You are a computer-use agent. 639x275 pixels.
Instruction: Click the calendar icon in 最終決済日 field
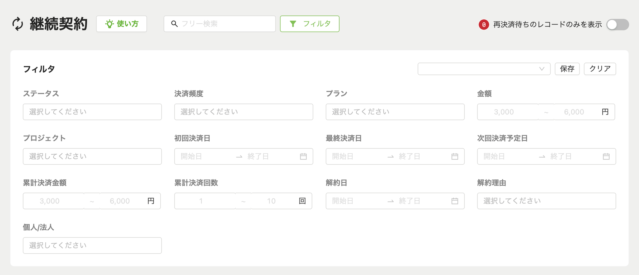click(455, 156)
